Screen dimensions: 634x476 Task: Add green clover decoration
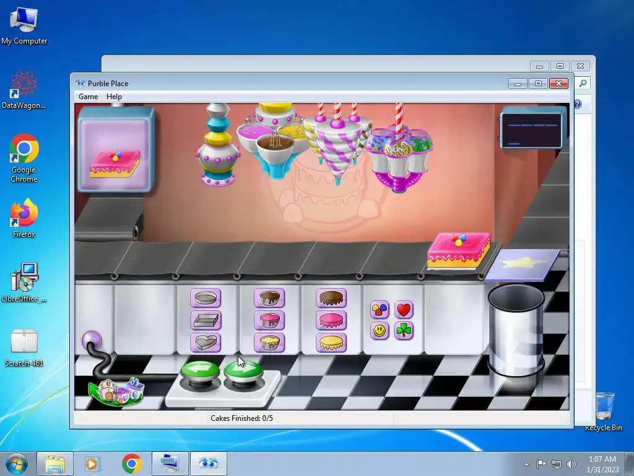pyautogui.click(x=404, y=331)
